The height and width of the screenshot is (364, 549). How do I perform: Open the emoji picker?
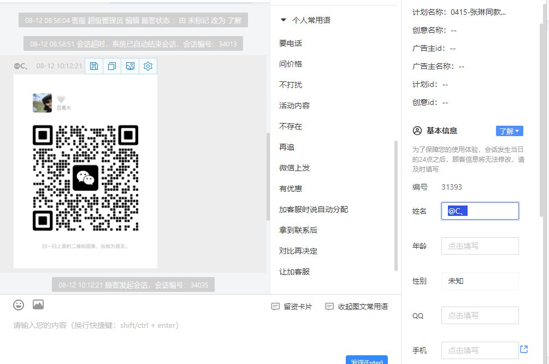[x=19, y=305]
